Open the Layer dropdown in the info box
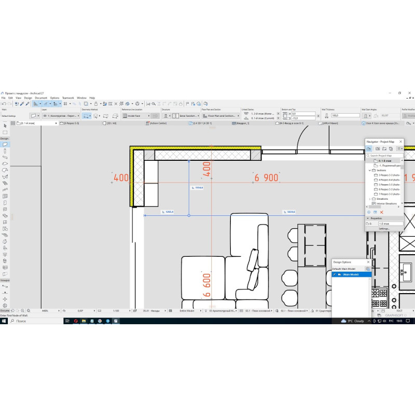Image resolution: width=415 pixels, height=415 pixels. (x=60, y=116)
